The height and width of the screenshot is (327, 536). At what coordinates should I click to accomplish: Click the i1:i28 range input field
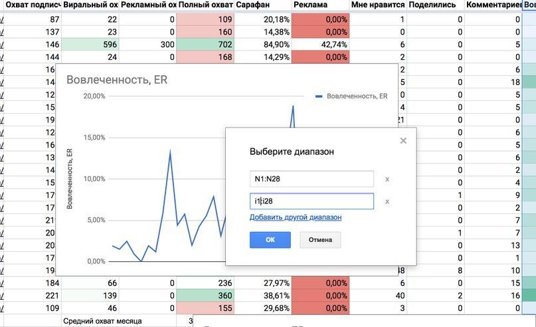click(x=312, y=201)
